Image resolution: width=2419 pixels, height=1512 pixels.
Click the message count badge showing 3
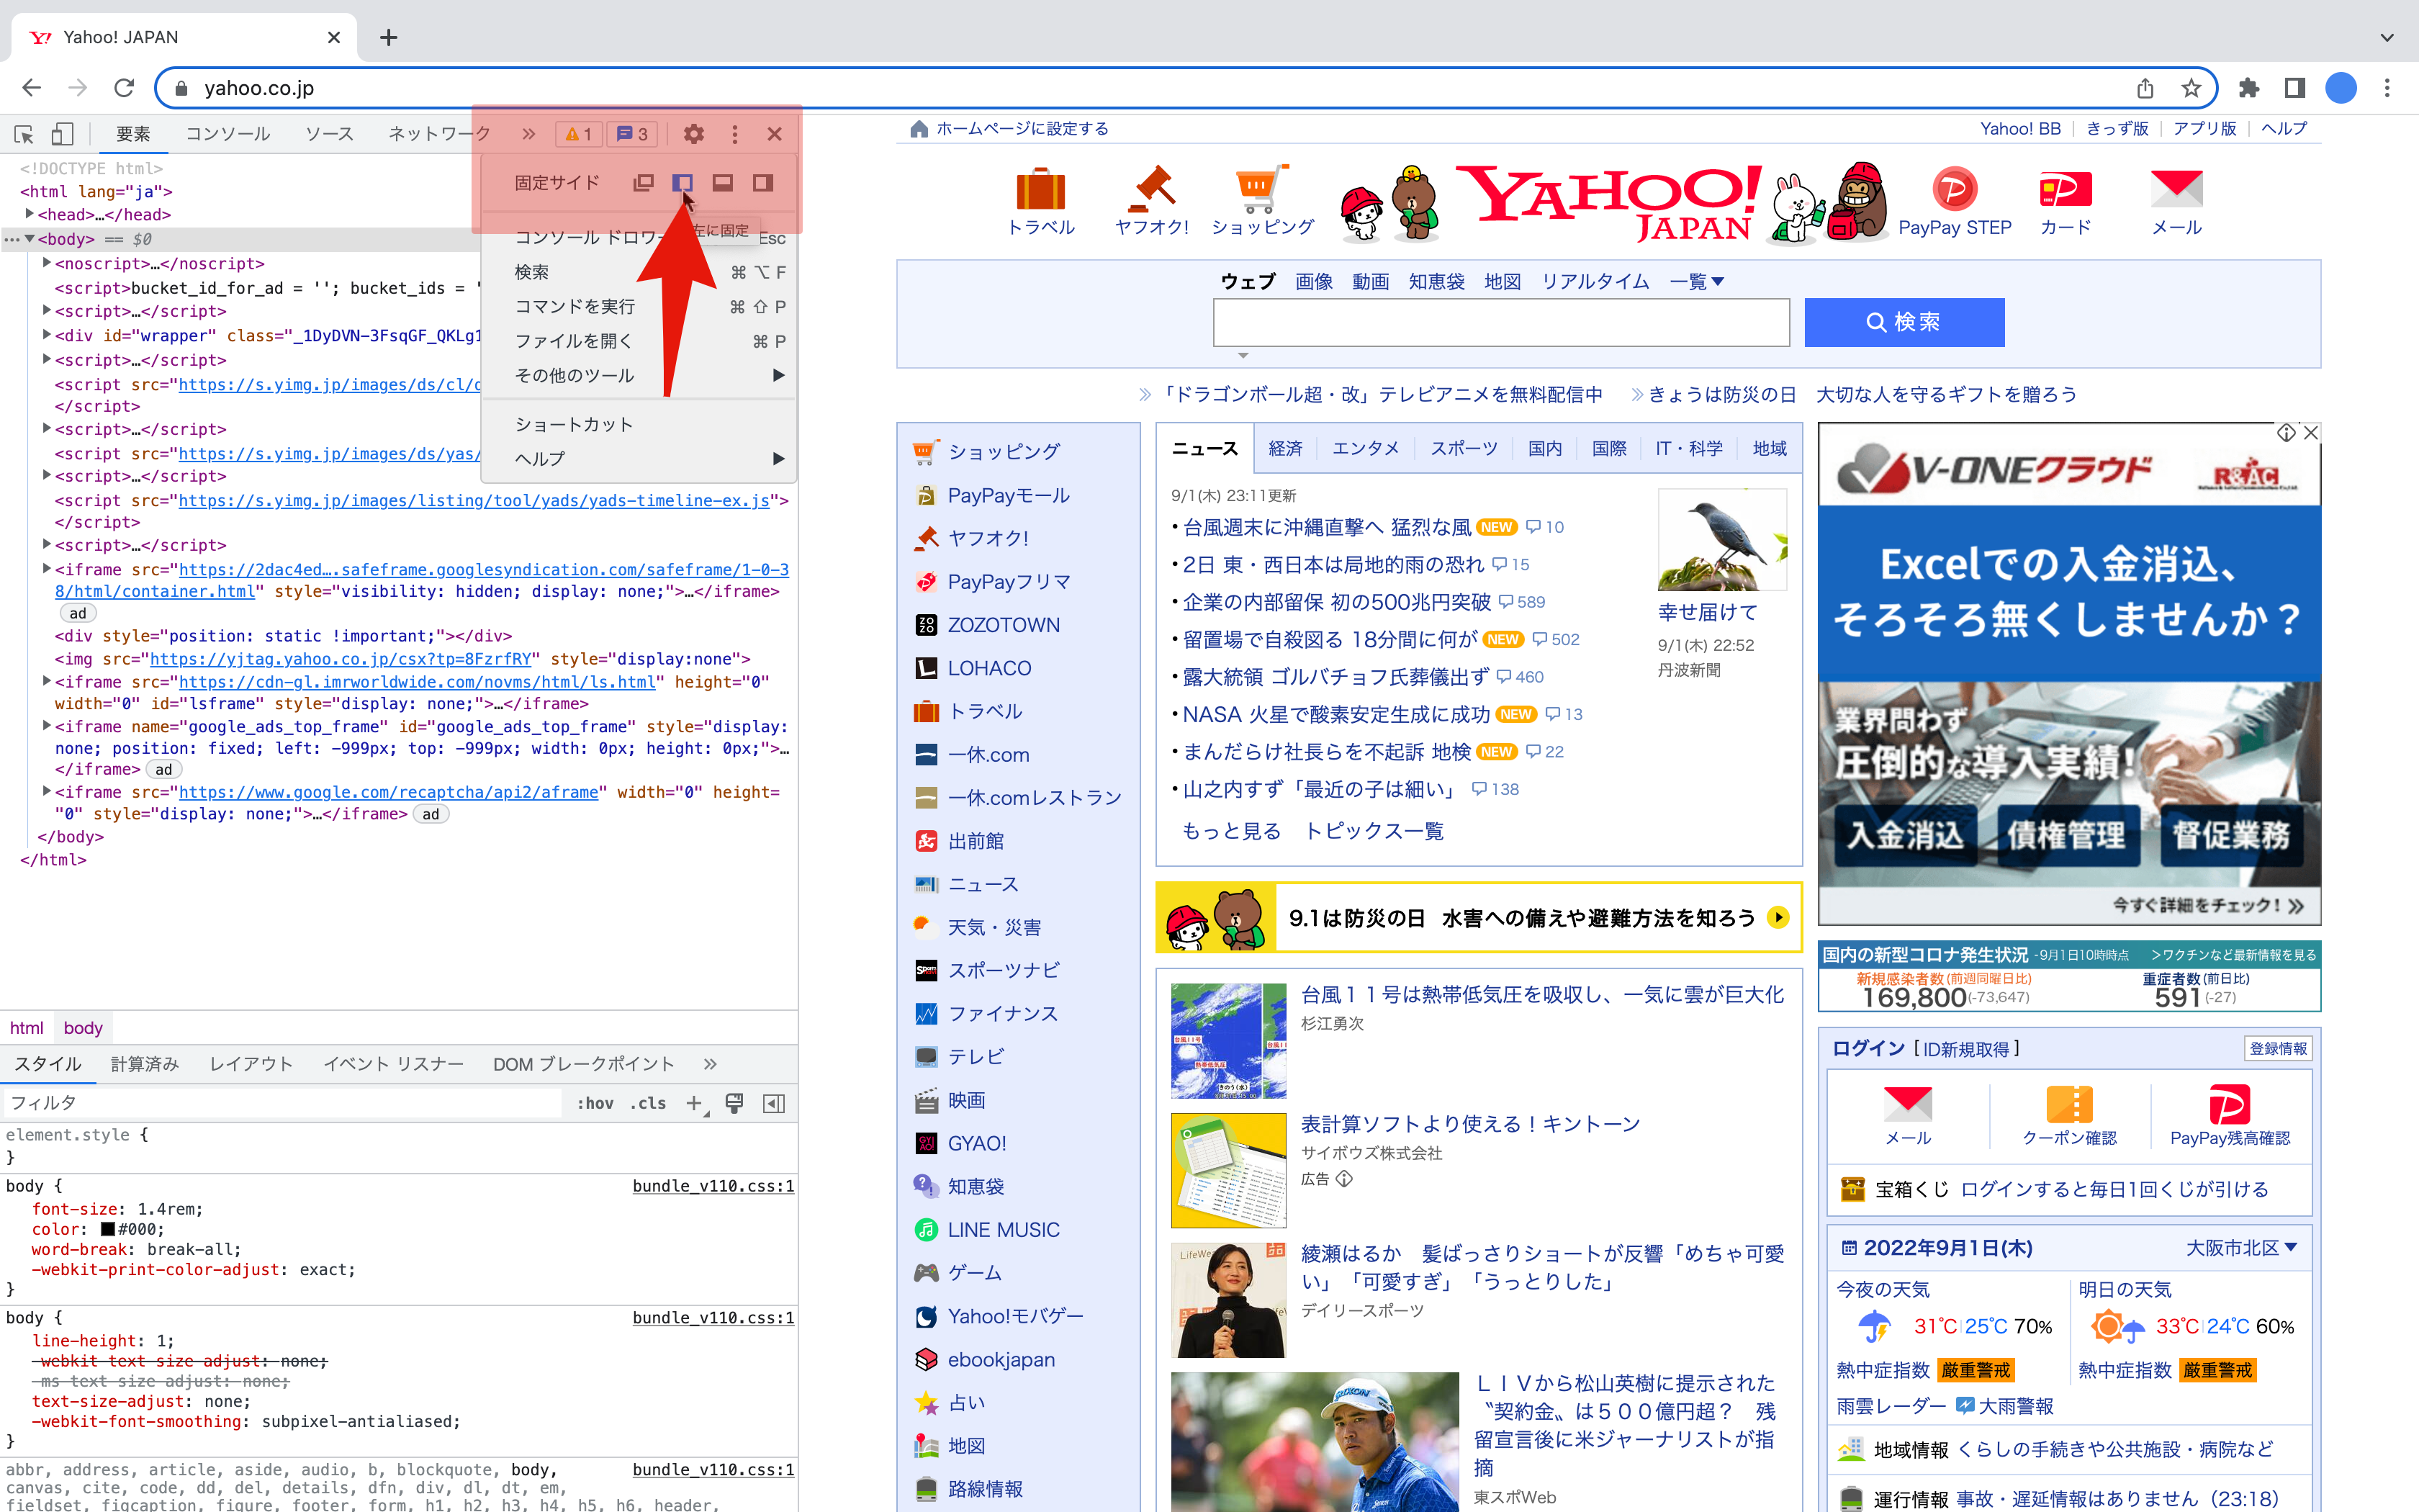coord(633,134)
